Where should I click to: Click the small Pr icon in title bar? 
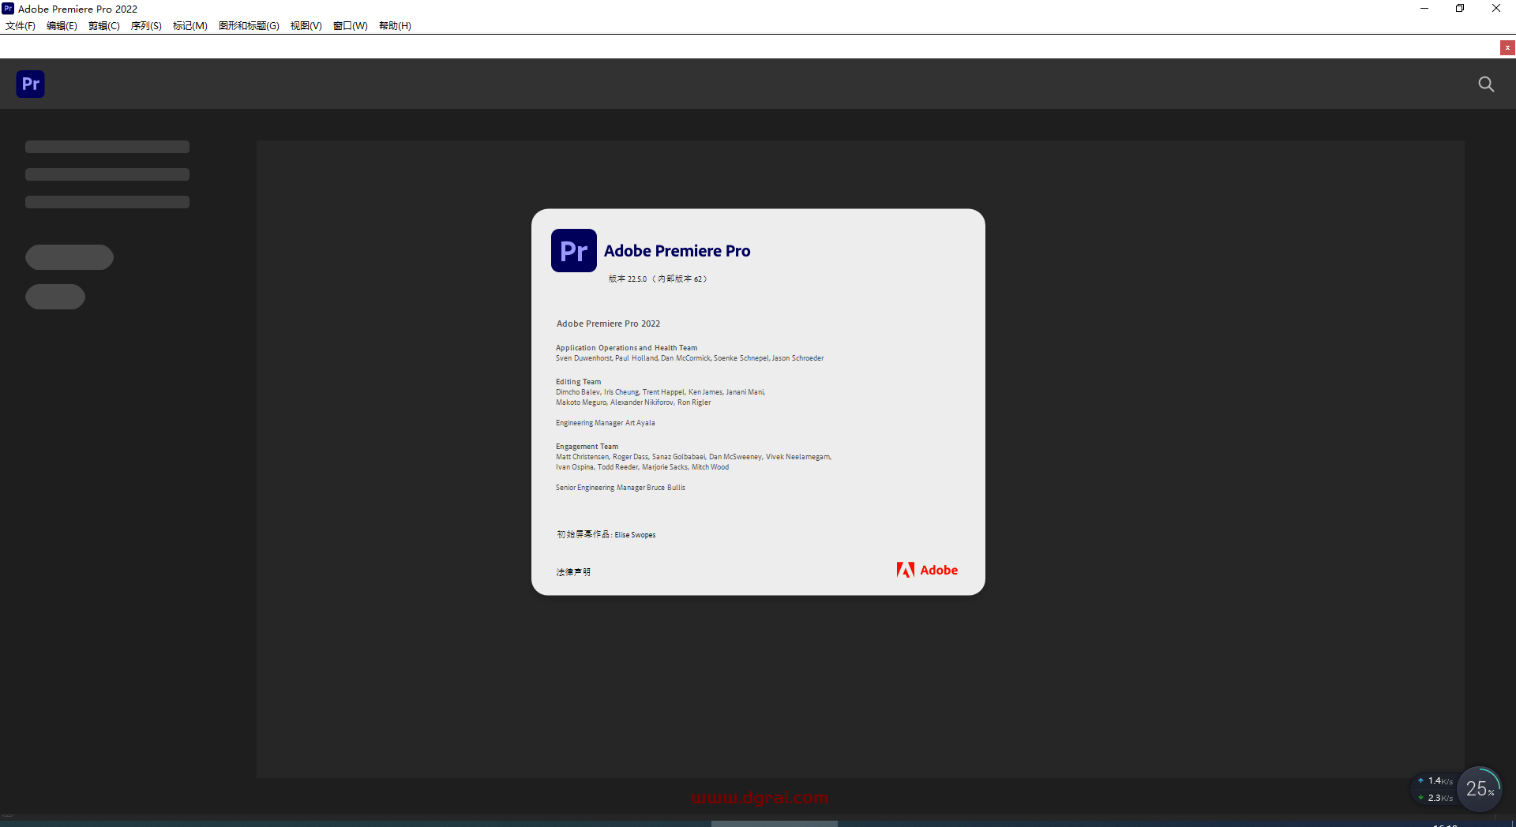8,9
